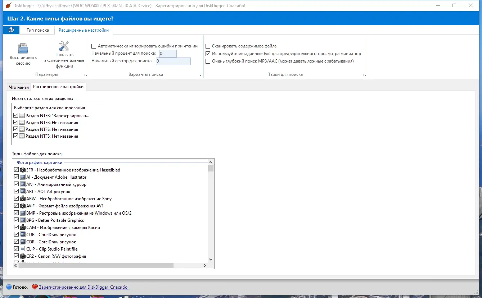Image resolution: width=482 pixels, height=298 pixels.
Task: Click the icon beside BPG Better Portable Graphics
Action: click(23, 220)
